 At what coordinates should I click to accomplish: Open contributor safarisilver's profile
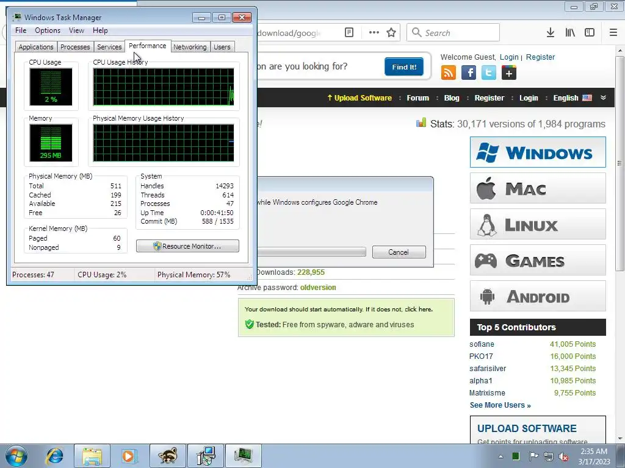(x=488, y=369)
